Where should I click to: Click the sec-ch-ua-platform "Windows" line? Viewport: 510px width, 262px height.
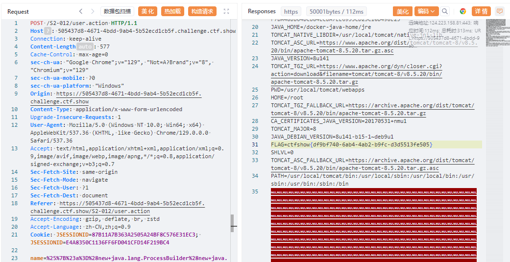pos(77,86)
